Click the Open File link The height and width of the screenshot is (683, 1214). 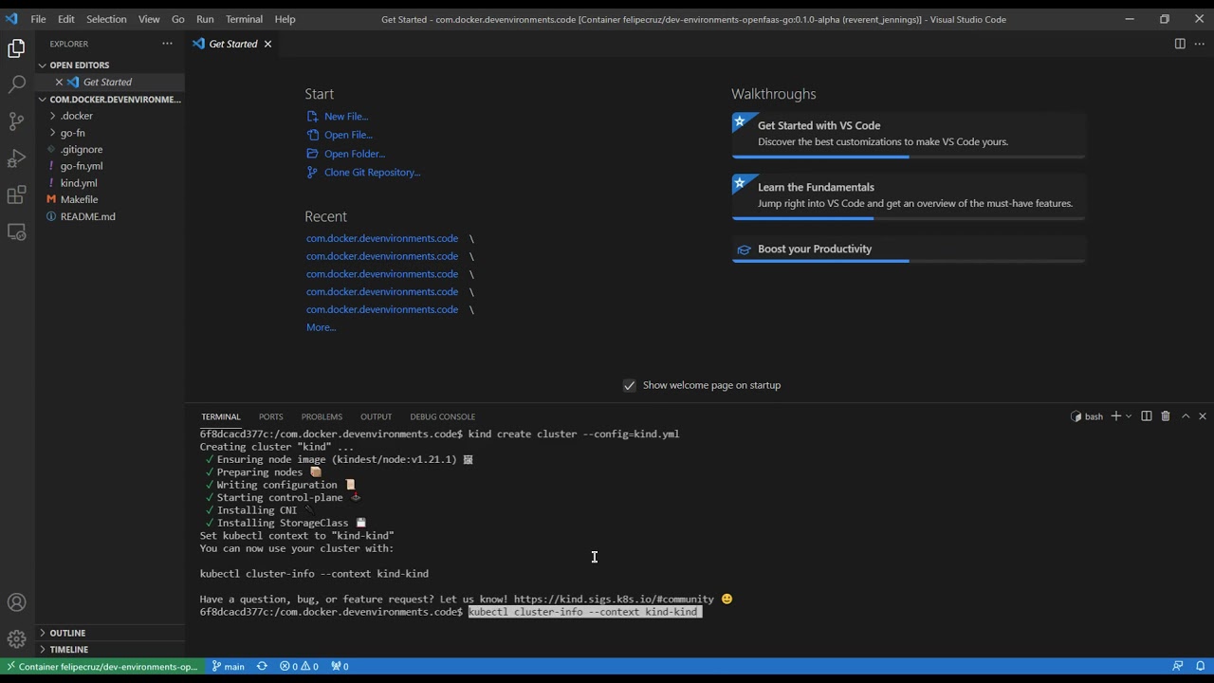point(348,135)
